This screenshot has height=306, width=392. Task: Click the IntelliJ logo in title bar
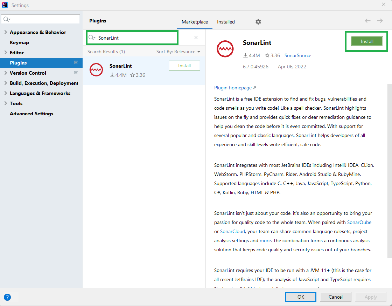[x=5, y=5]
